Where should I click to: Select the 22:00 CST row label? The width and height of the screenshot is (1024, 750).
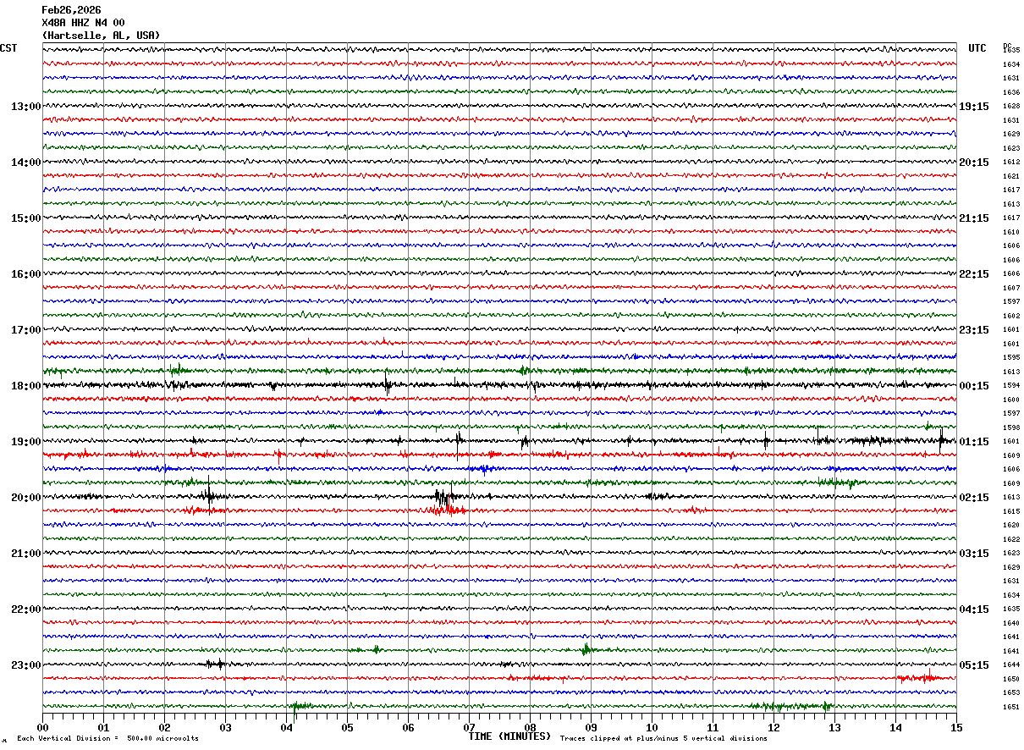pyautogui.click(x=25, y=609)
